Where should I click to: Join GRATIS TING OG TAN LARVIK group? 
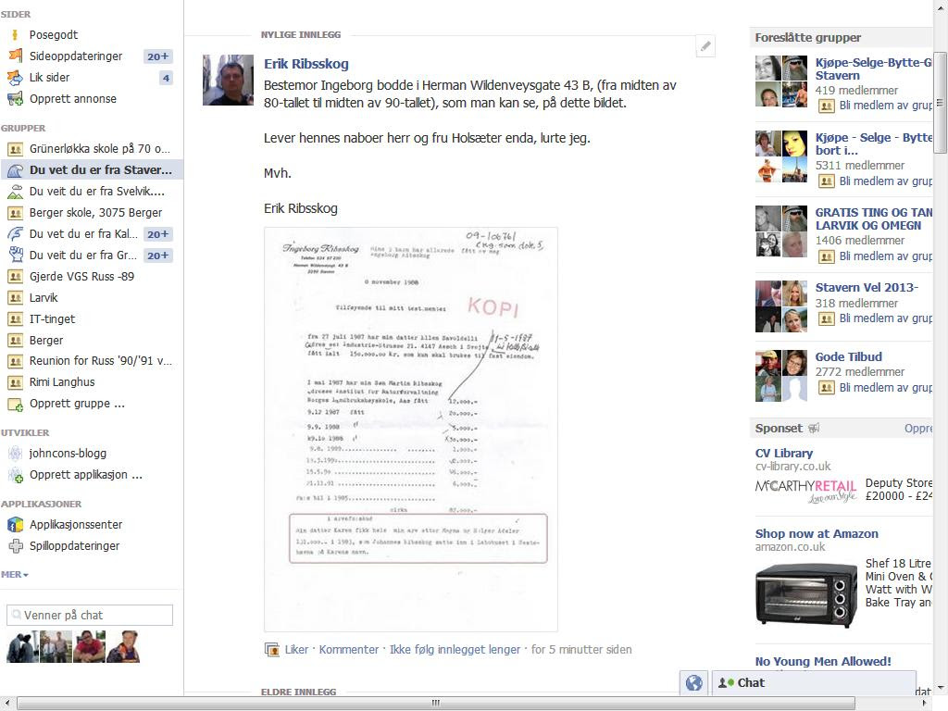coord(885,256)
